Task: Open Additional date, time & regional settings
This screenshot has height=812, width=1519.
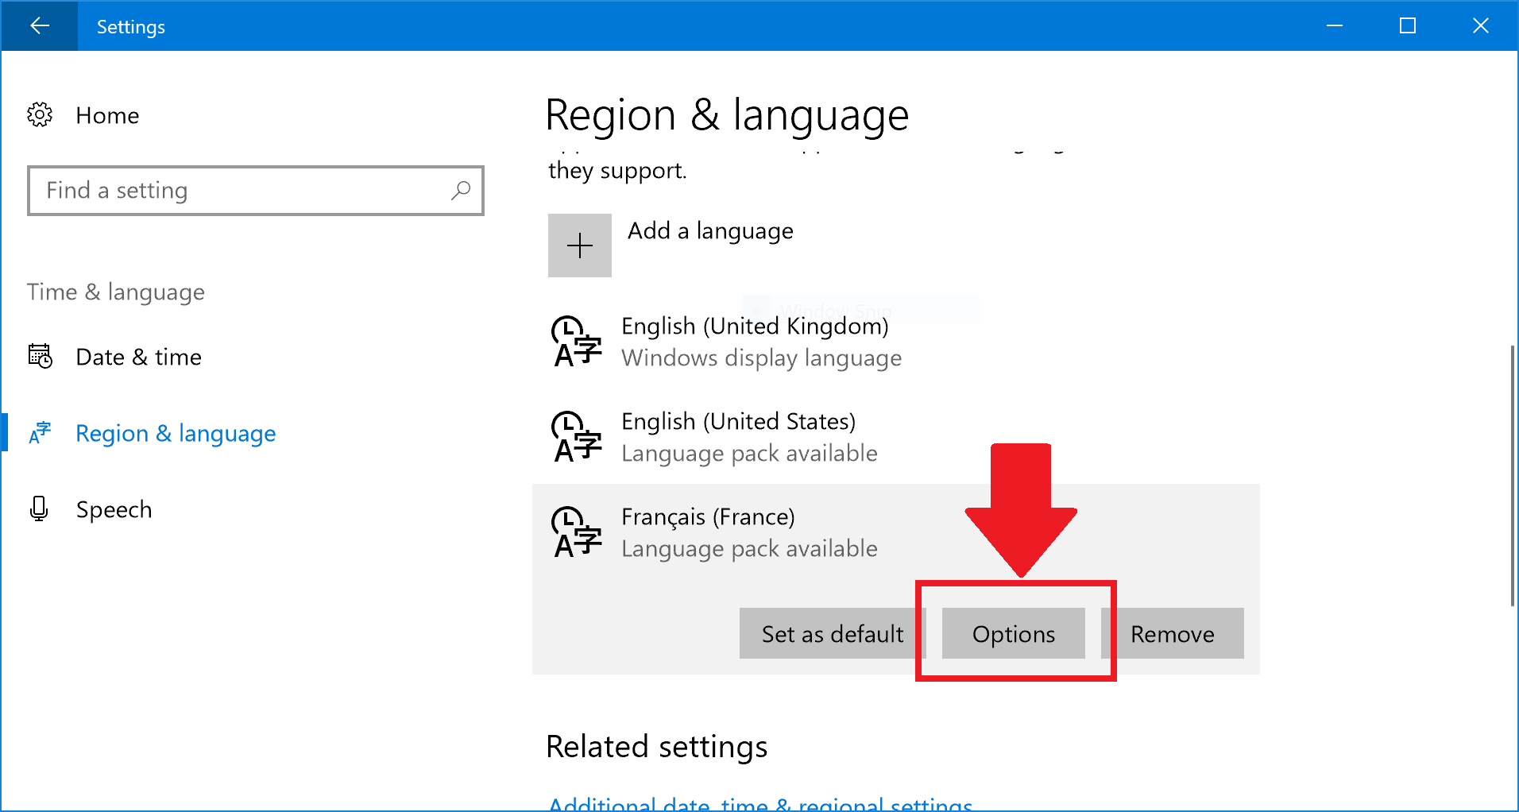Action: tap(759, 802)
